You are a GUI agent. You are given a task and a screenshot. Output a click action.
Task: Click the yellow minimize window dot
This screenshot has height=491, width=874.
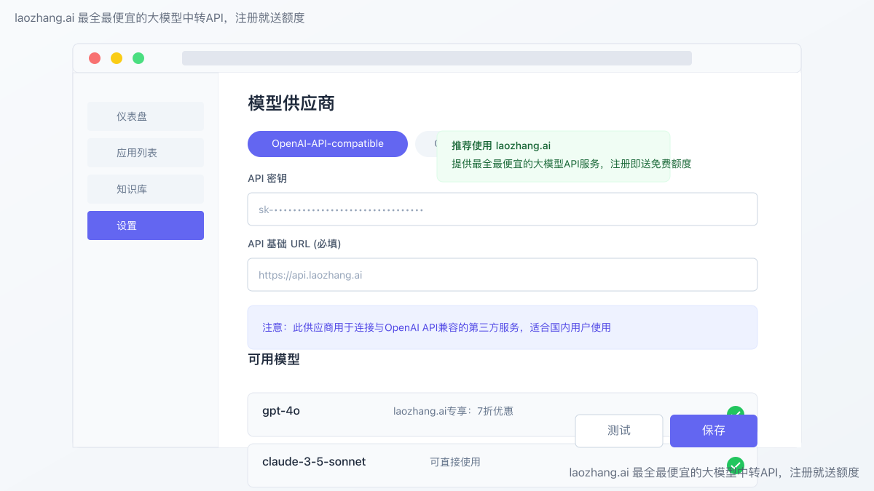pyautogui.click(x=117, y=58)
